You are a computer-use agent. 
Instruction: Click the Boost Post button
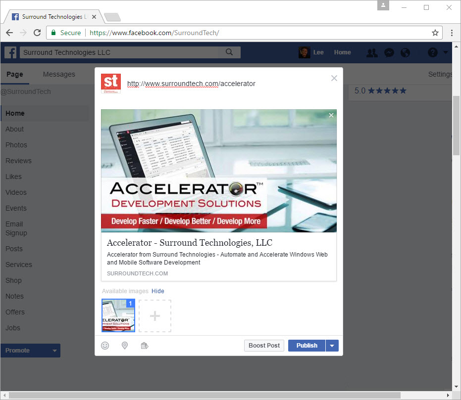264,346
